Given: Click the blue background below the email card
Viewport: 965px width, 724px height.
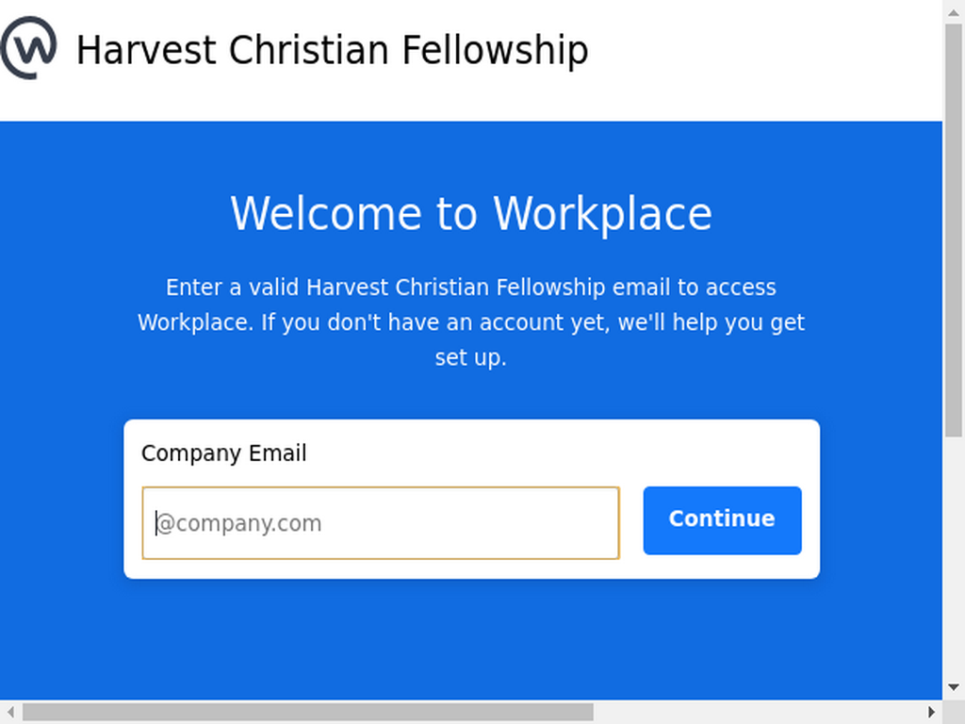Looking at the screenshot, I should coord(471,640).
